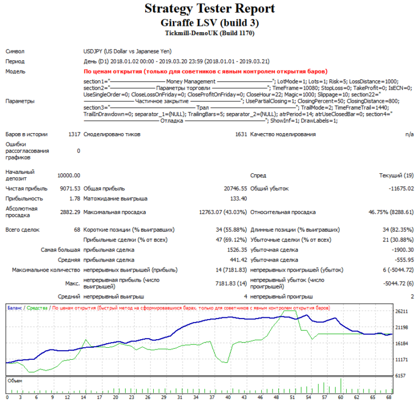Click the 'Общая прибыль' label
Screen dimensions: 419x404
tap(104, 188)
